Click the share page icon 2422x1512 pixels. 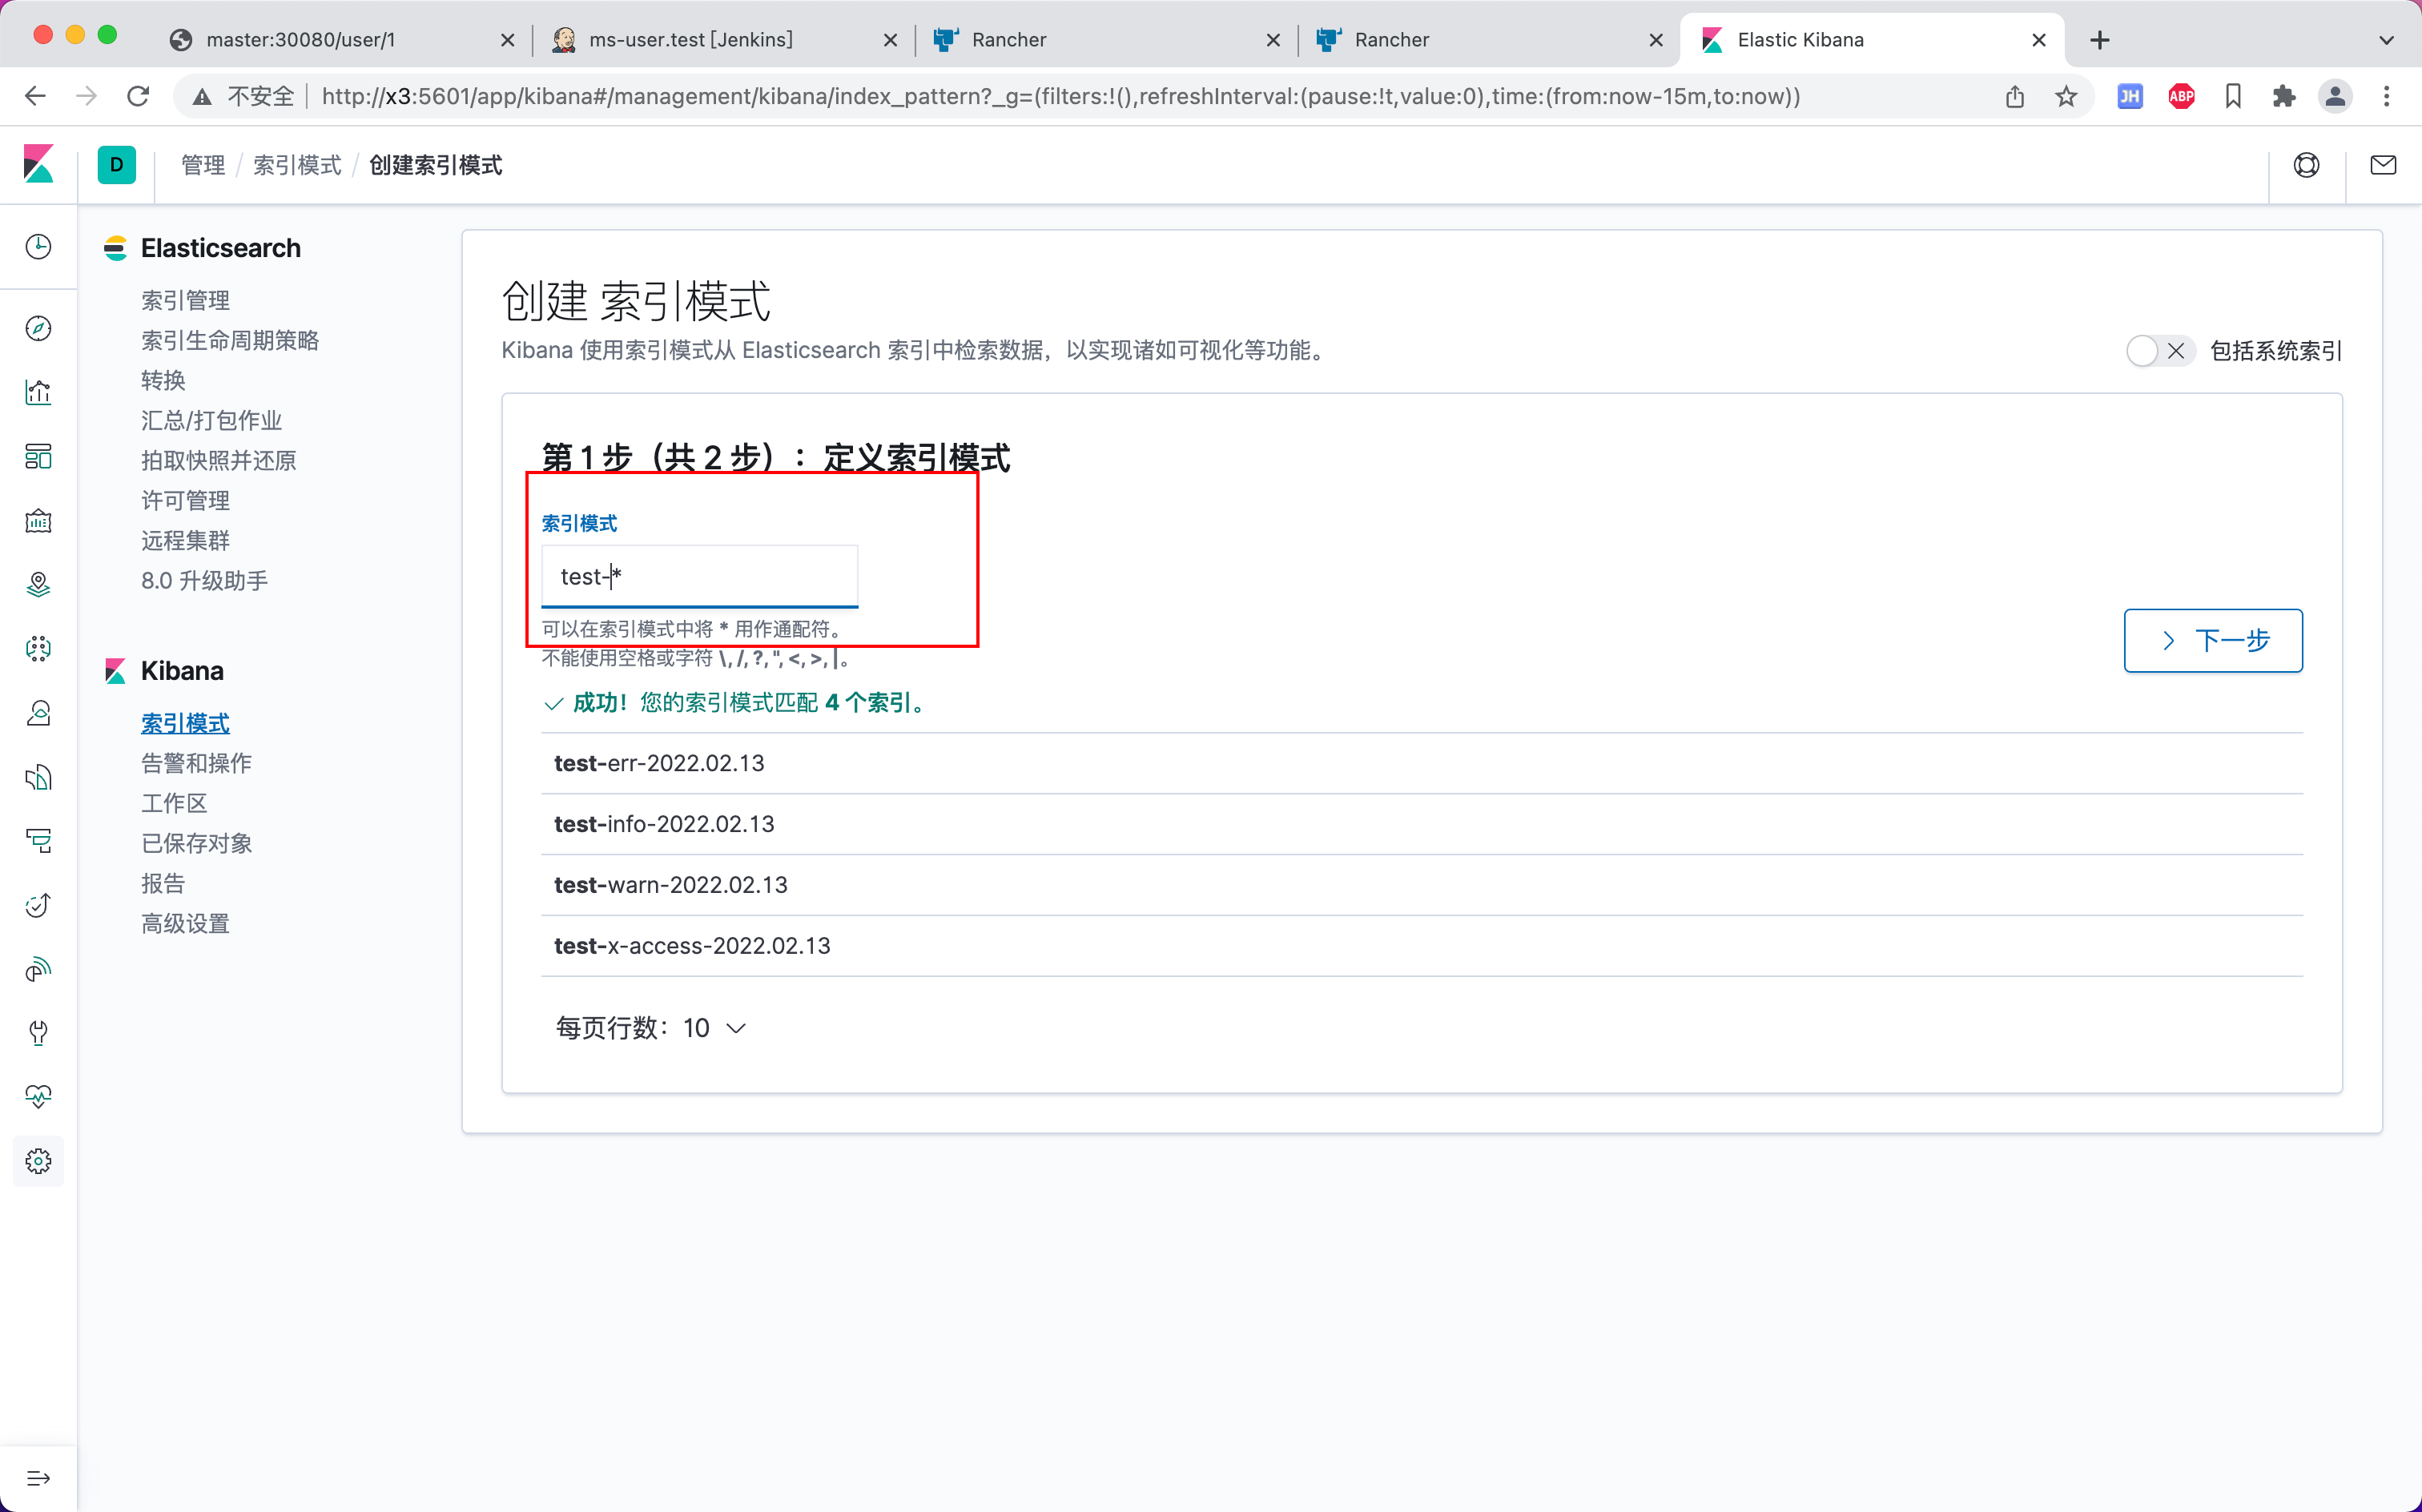click(x=2015, y=96)
